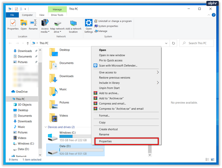Image resolution: width=222 pixels, height=168 pixels.
Task: Select the Music folder icon
Action: (x=53, y=92)
